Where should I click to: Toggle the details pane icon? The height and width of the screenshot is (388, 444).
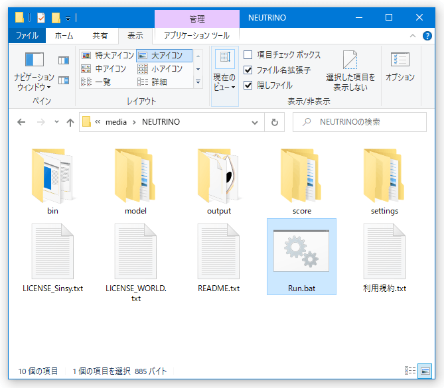click(64, 80)
